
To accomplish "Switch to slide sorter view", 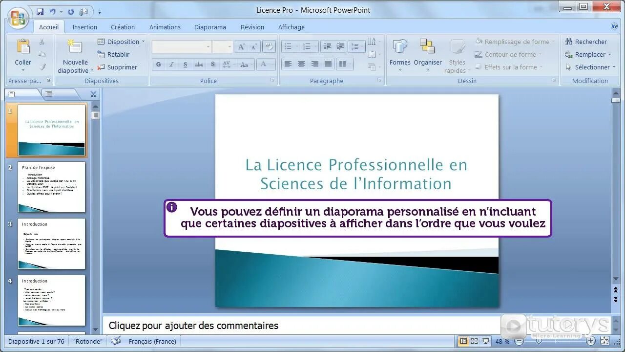I will coord(474,341).
